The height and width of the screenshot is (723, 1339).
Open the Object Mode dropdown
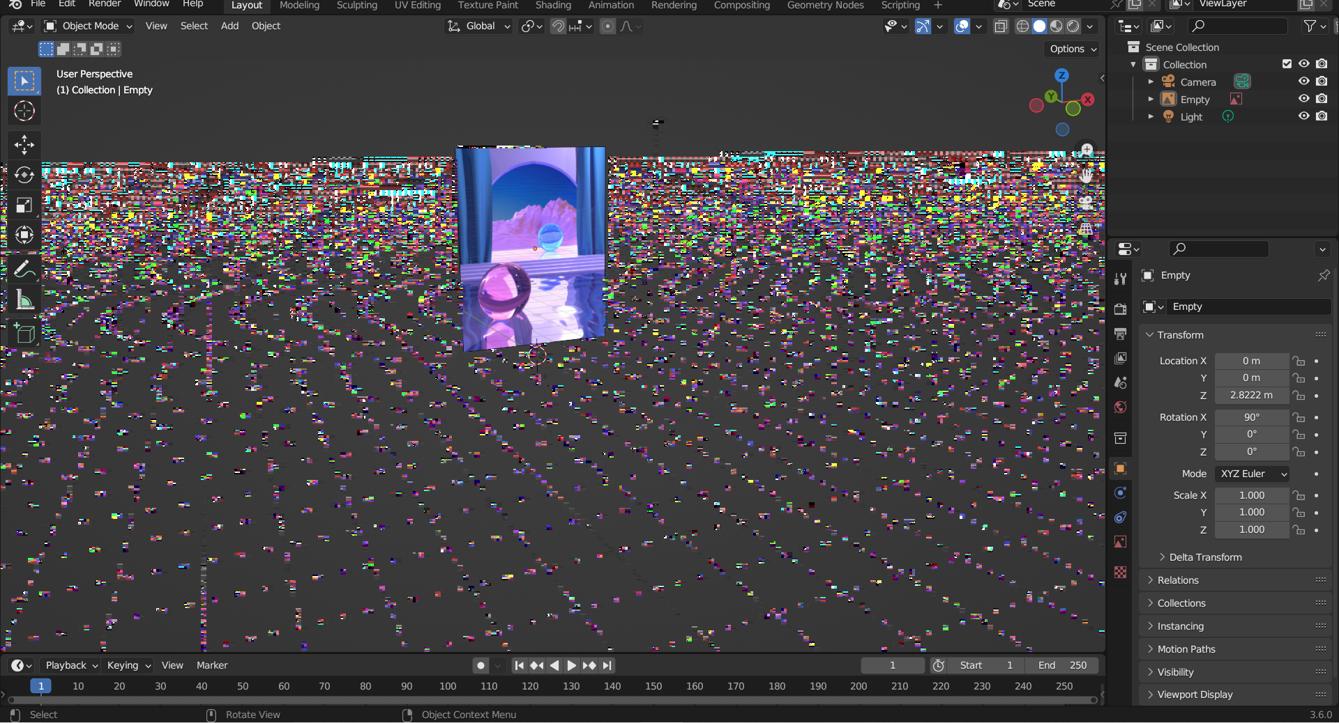coord(88,26)
